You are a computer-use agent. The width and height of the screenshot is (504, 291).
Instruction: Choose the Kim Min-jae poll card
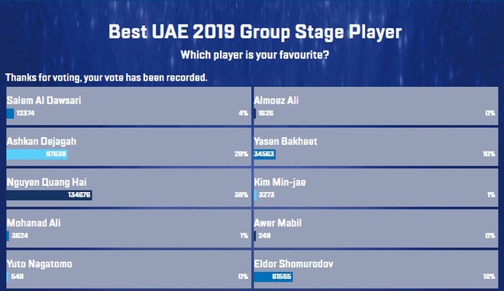point(376,187)
